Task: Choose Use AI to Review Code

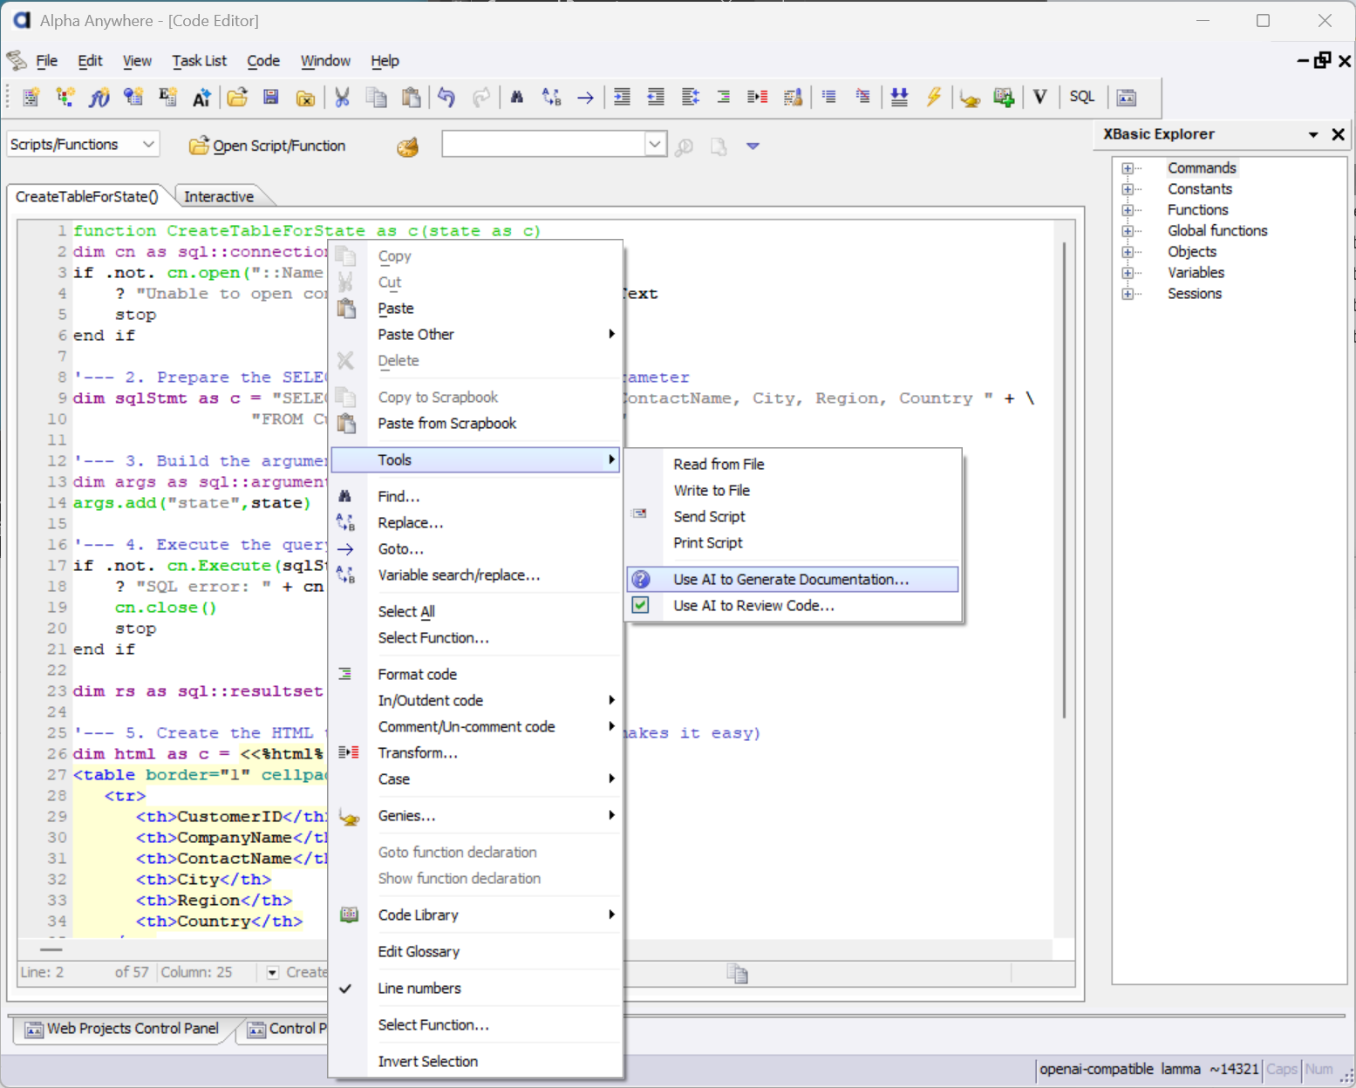Action: (793, 606)
